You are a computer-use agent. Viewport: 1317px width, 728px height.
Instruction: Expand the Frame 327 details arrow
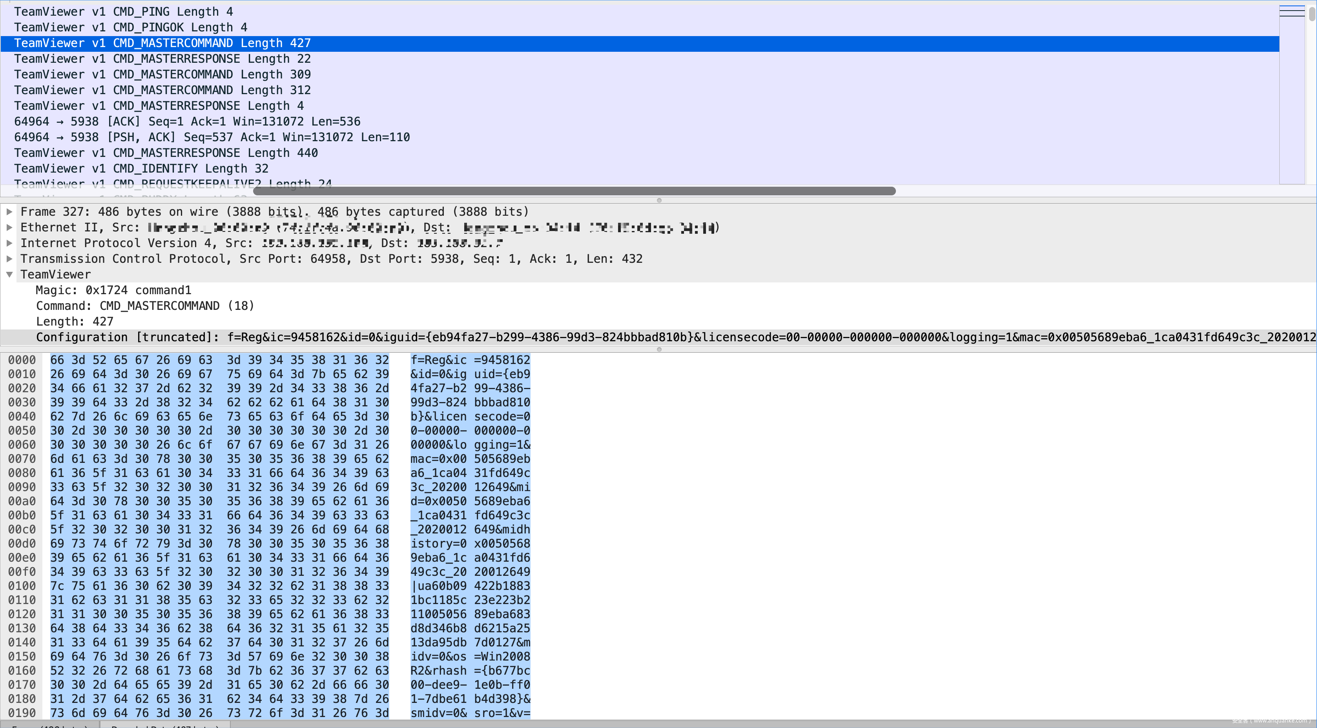9,211
